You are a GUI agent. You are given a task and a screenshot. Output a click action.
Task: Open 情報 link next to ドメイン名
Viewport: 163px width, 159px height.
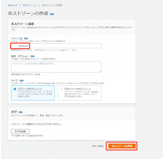[x=26, y=38]
